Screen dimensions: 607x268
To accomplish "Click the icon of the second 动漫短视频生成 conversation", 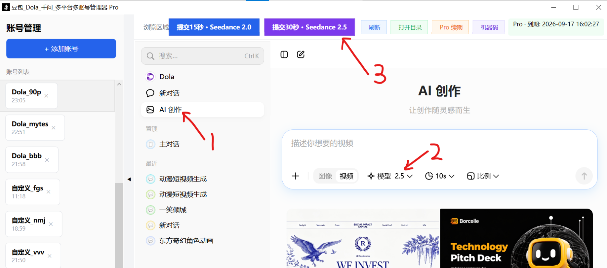I will (x=150, y=194).
